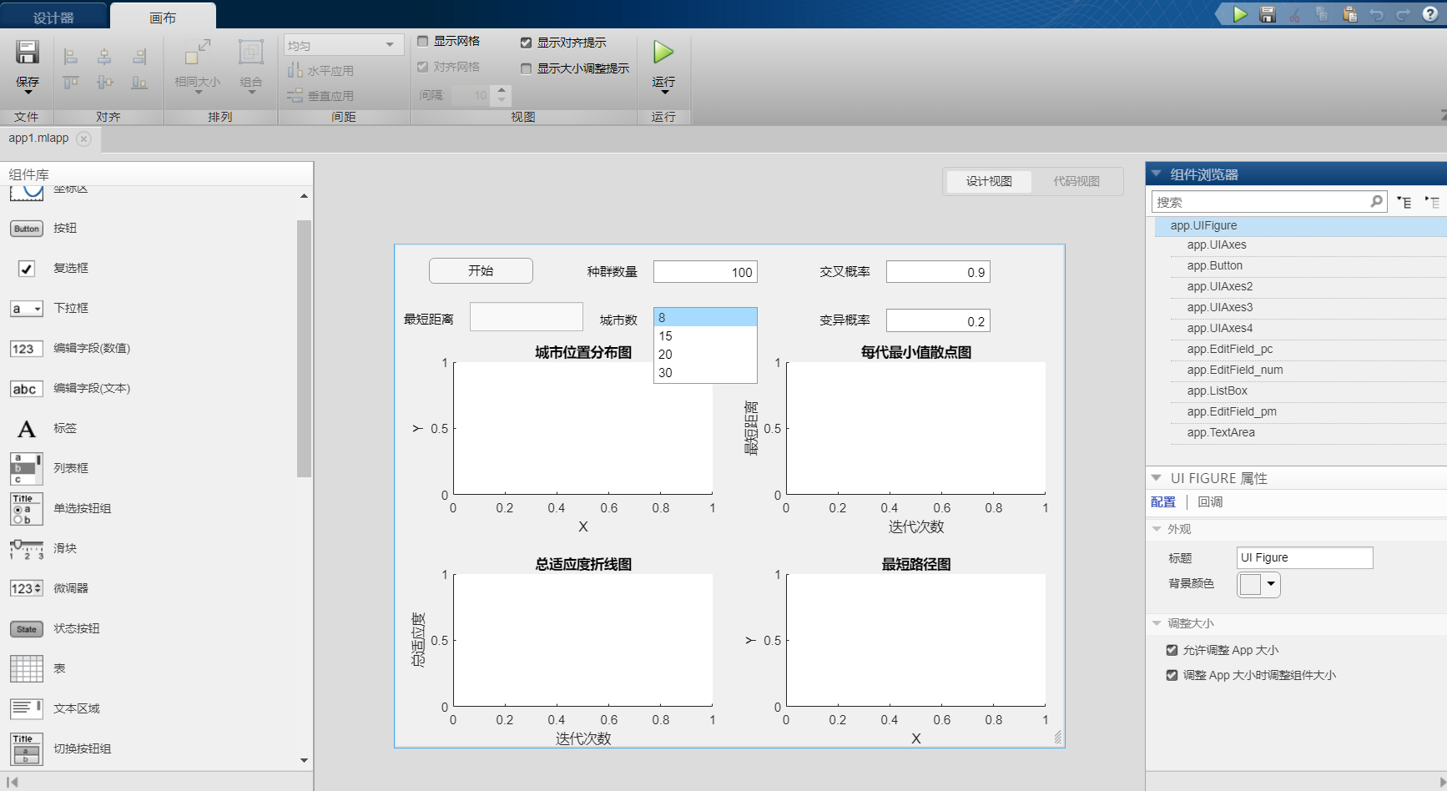Open the 均匀 spacing dropdown
Screen dimensions: 1447x791
tap(389, 43)
